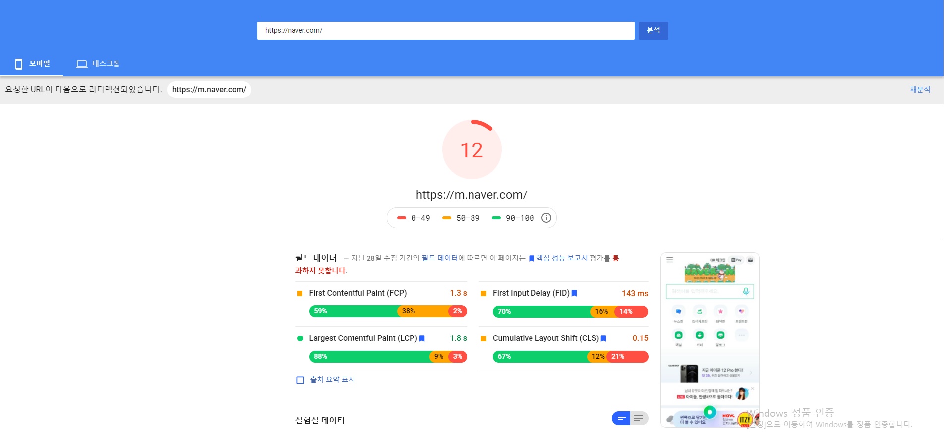This screenshot has width=944, height=432.
Task: Click the First Contentful Paint (FCP) label
Action: pyautogui.click(x=358, y=293)
